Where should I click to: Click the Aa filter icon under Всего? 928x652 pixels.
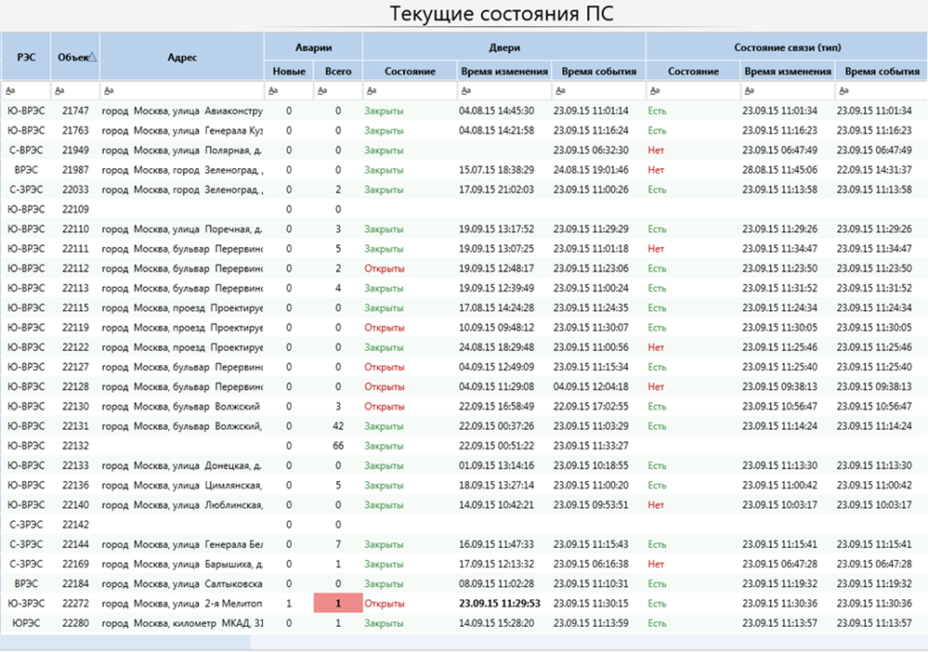[x=320, y=91]
